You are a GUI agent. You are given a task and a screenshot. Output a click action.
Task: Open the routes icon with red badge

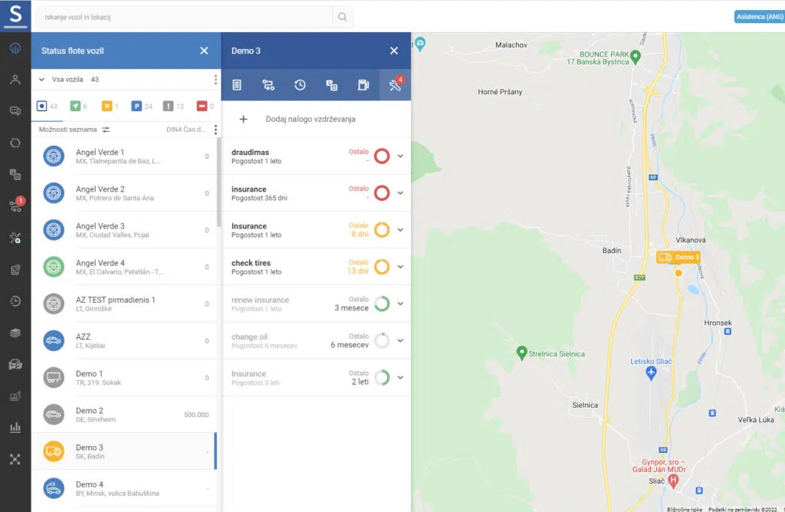(x=15, y=205)
